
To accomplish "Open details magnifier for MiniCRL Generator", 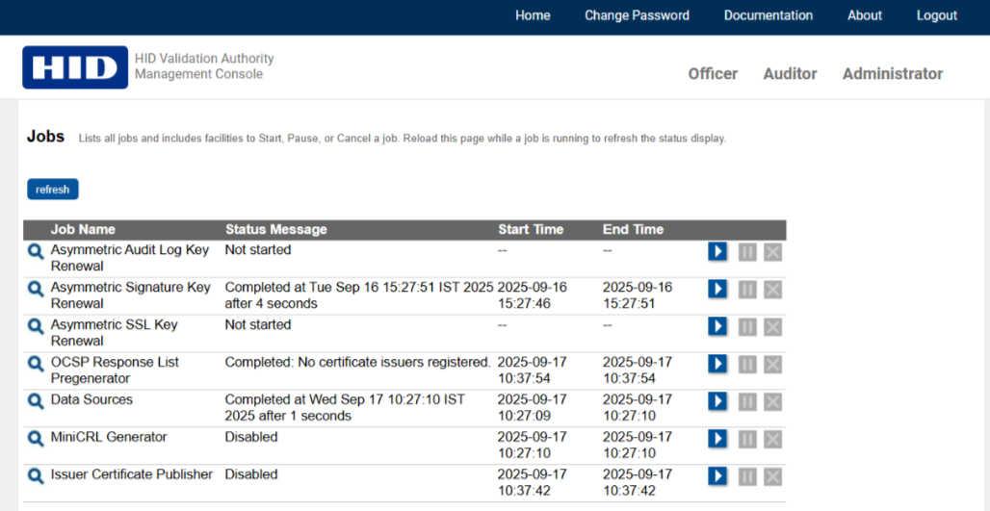I will point(36,439).
